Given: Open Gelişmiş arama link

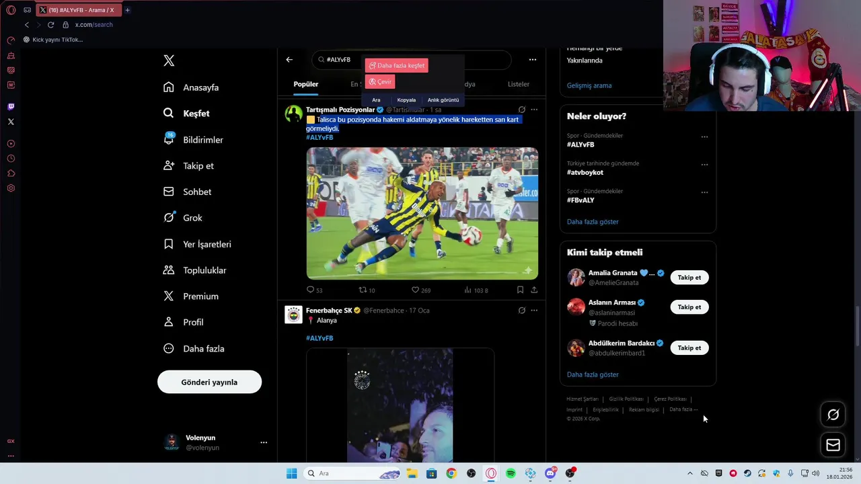Looking at the screenshot, I should point(589,85).
